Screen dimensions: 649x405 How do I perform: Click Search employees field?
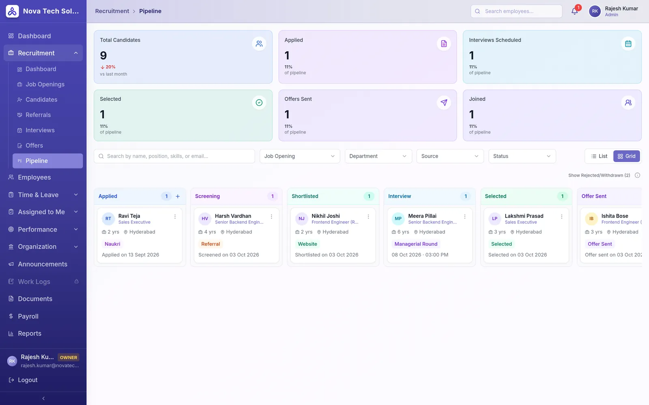[516, 11]
